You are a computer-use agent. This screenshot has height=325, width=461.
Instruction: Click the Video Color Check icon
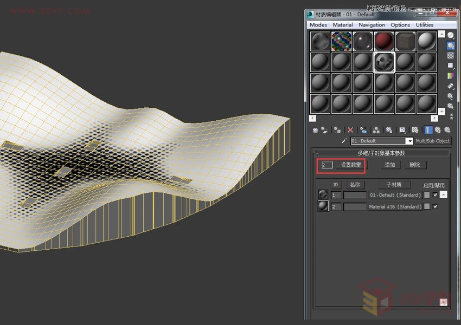tap(450, 76)
